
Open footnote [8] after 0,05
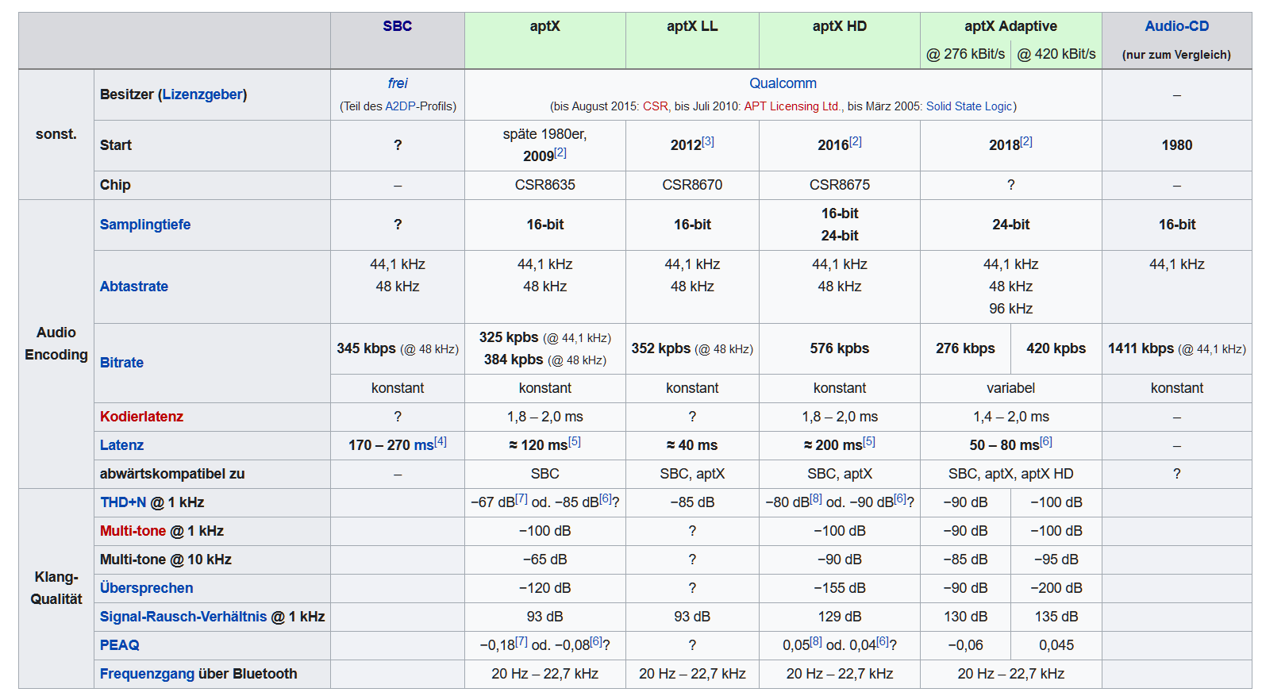pos(816,641)
